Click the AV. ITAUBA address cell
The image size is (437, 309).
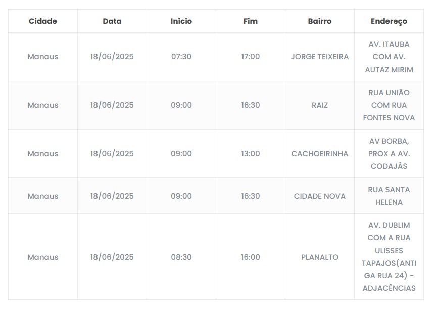point(389,57)
